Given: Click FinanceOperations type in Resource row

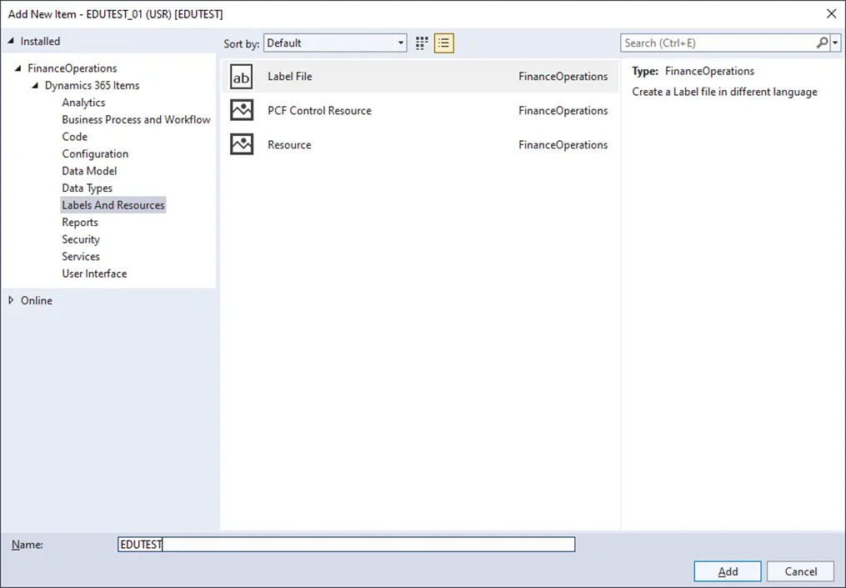Looking at the screenshot, I should pyautogui.click(x=563, y=144).
